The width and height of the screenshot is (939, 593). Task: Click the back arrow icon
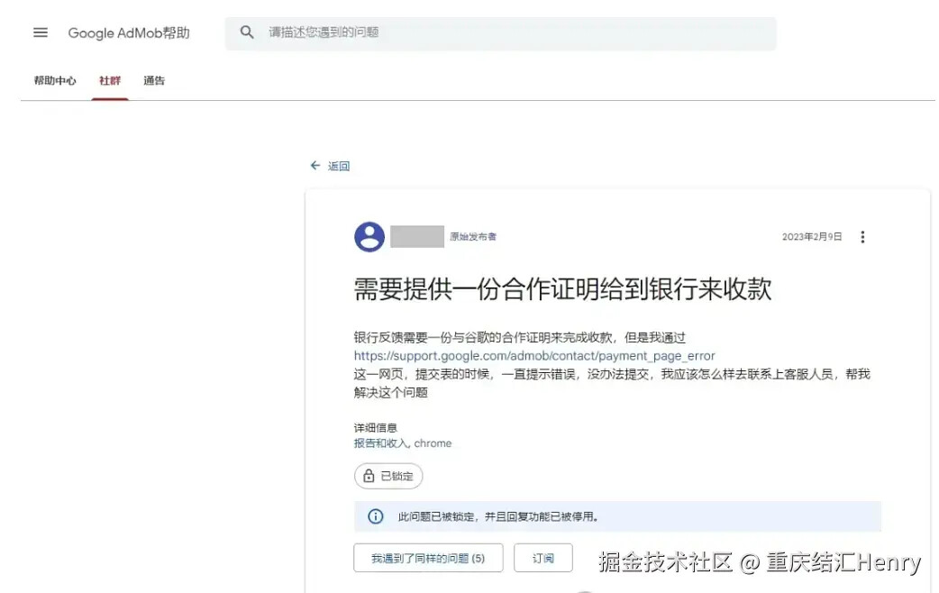tap(315, 165)
